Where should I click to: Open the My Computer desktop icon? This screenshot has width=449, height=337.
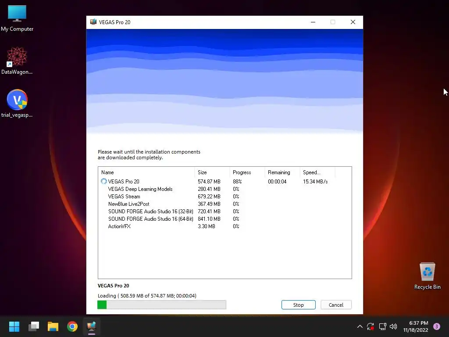pyautogui.click(x=17, y=18)
